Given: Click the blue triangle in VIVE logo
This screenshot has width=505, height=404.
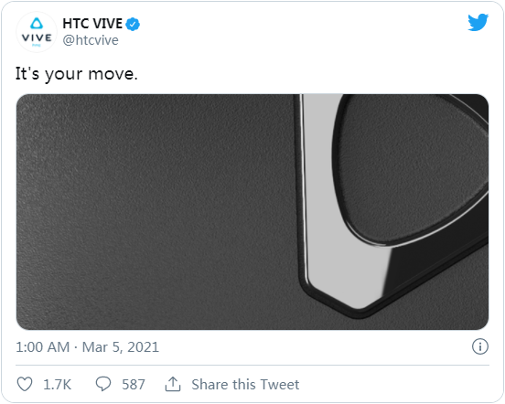Looking at the screenshot, I should coord(37,24).
